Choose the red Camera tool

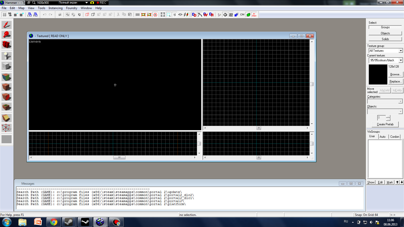point(7,45)
